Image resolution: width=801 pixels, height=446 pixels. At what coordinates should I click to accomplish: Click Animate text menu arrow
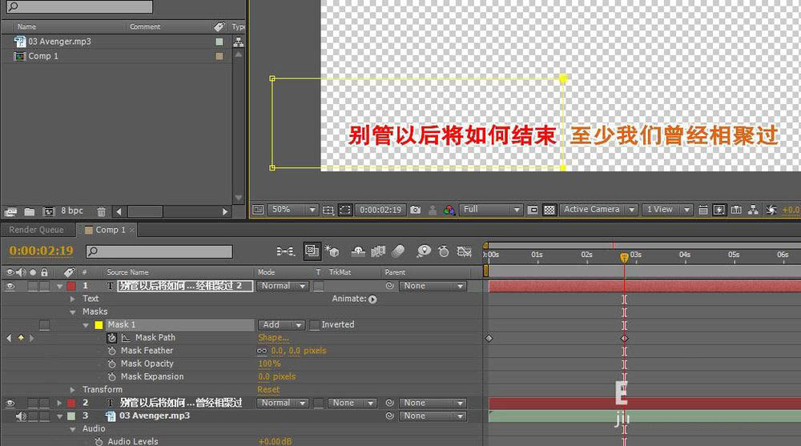372,299
